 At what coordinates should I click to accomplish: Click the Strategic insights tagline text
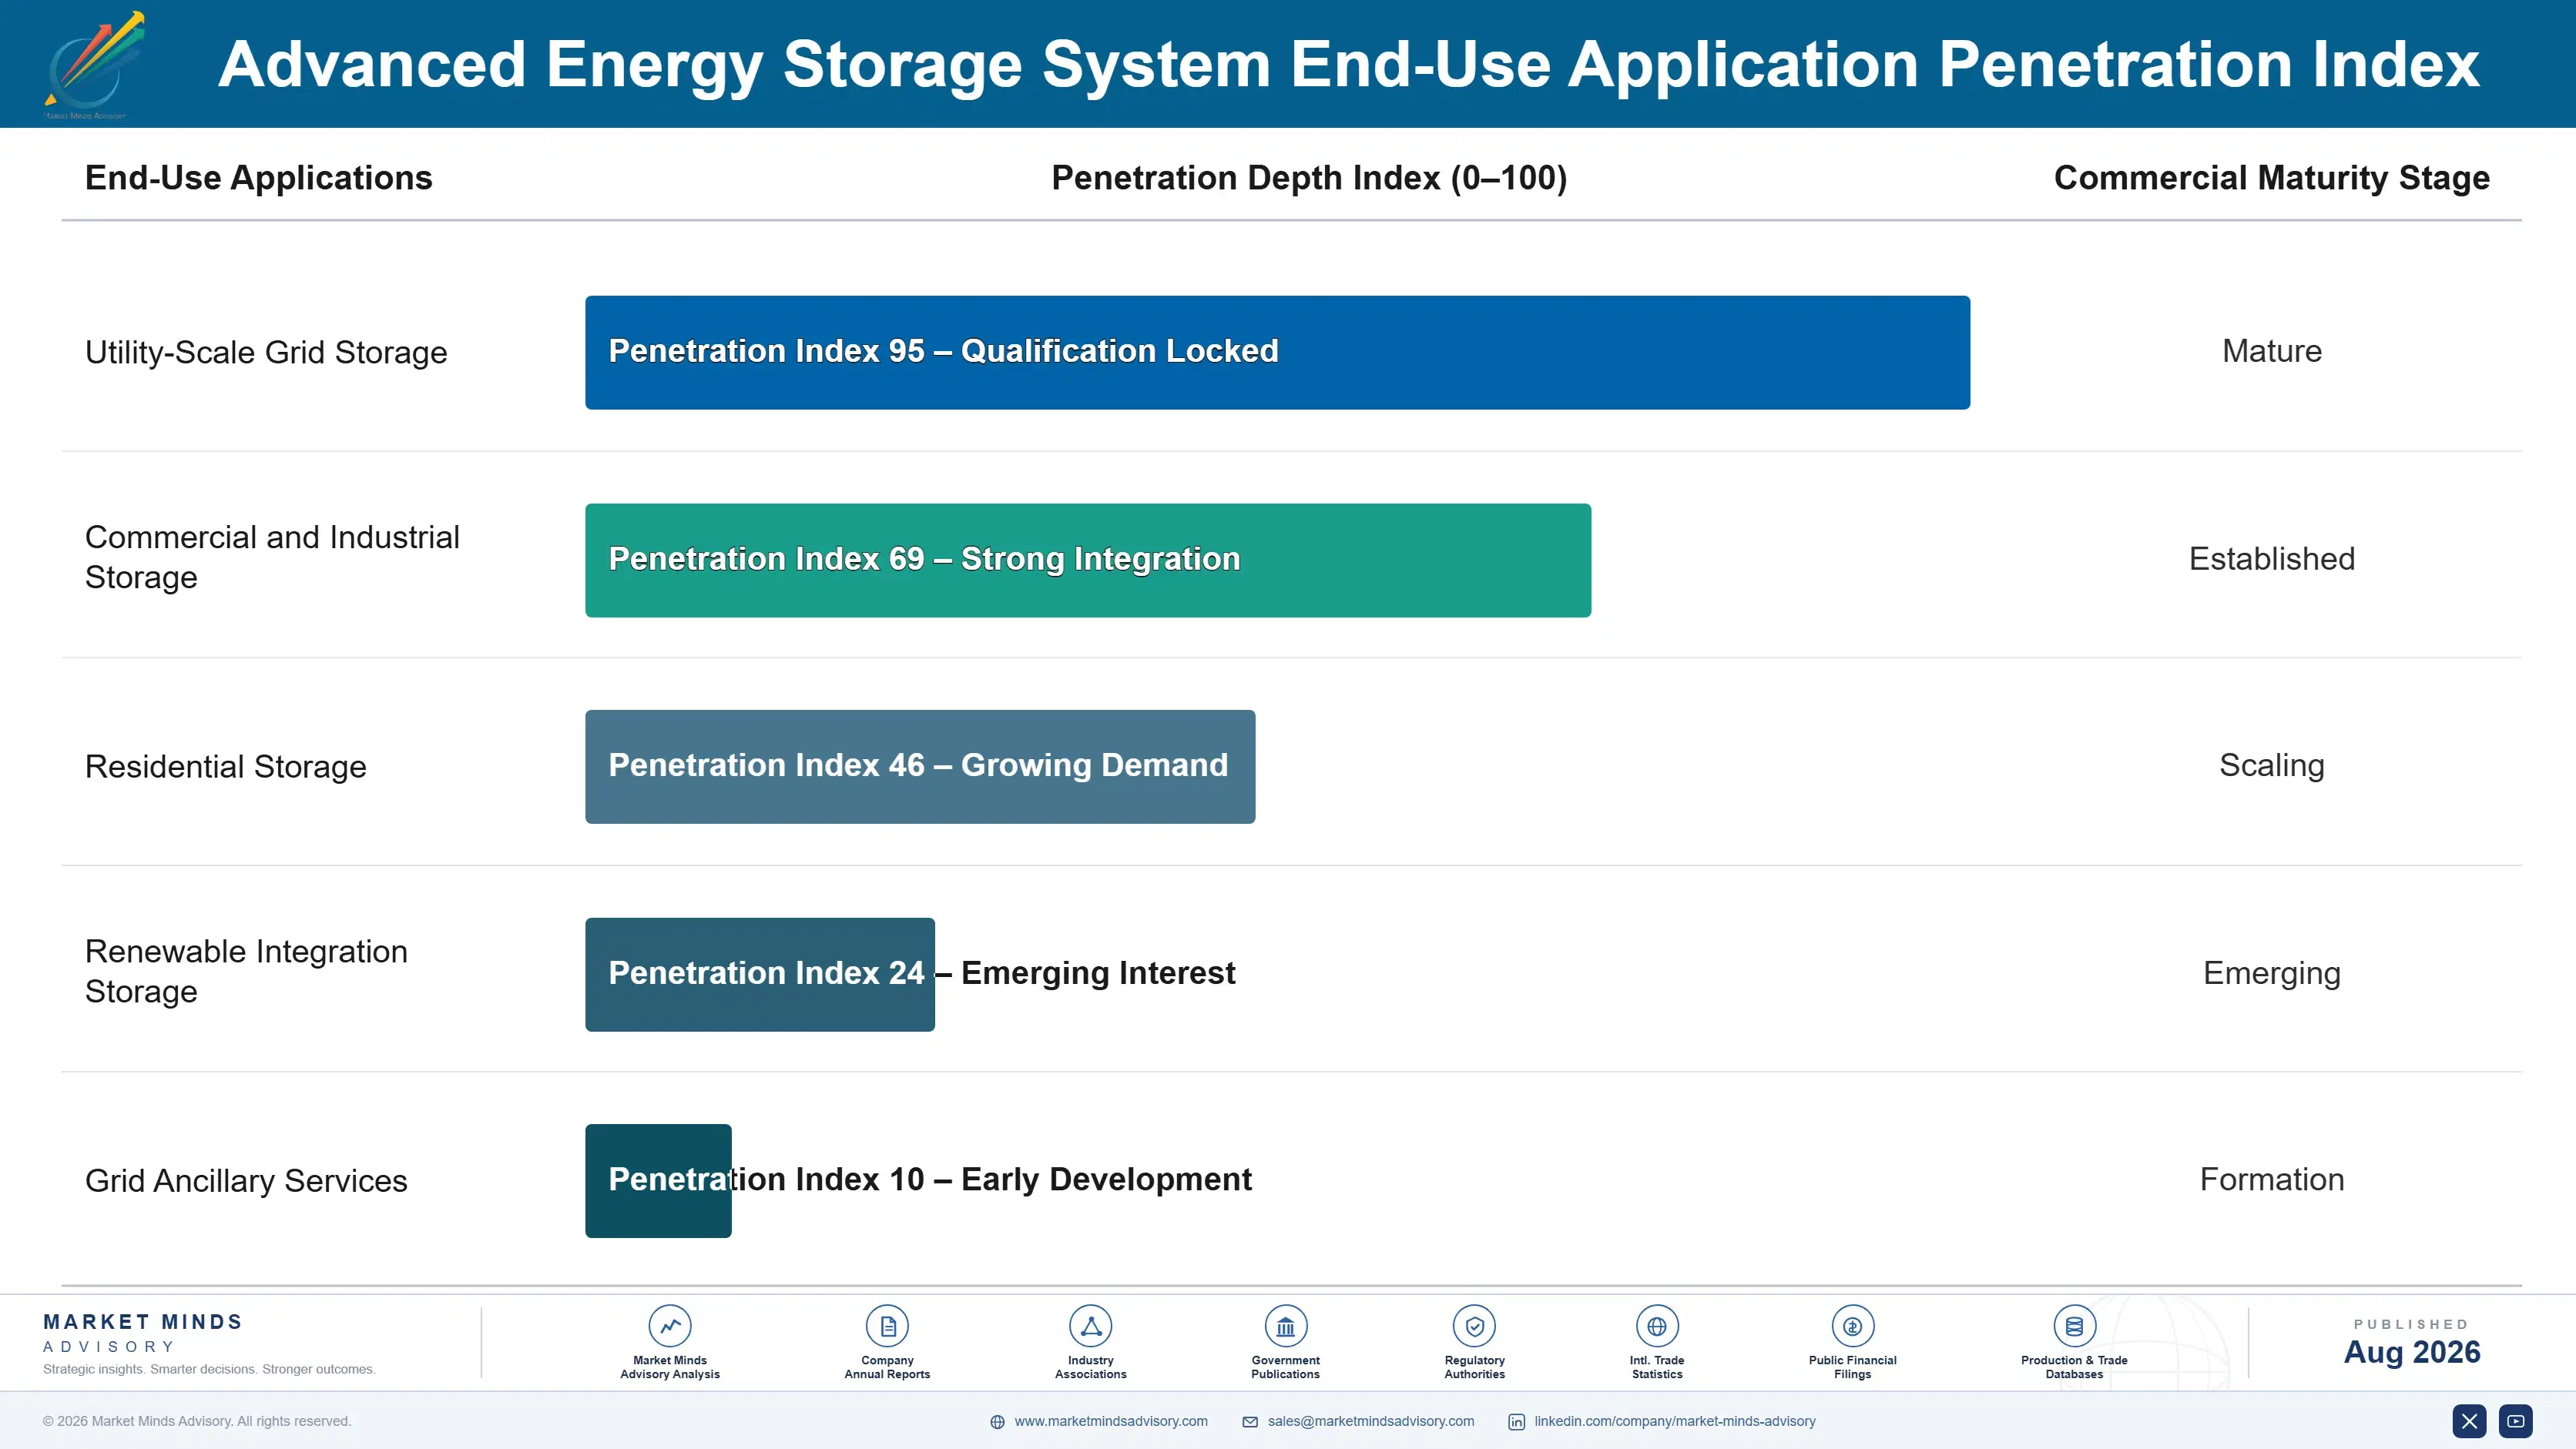click(x=209, y=1370)
